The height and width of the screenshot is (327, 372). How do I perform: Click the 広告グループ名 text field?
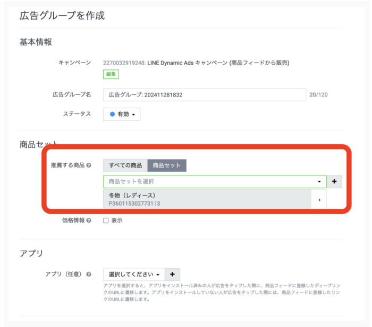204,95
